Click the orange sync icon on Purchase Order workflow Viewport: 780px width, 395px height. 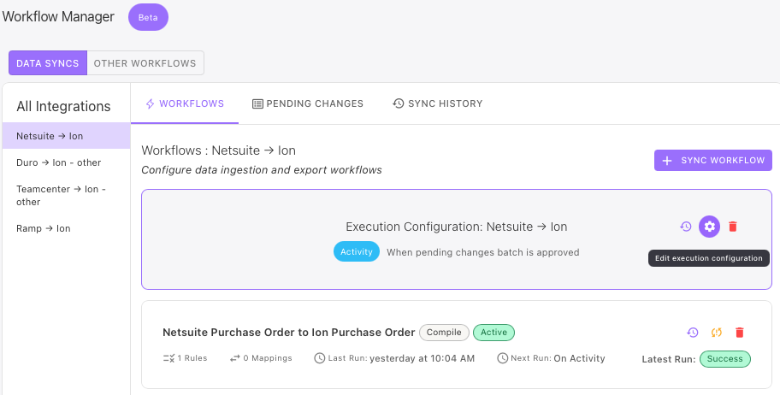[x=717, y=333]
